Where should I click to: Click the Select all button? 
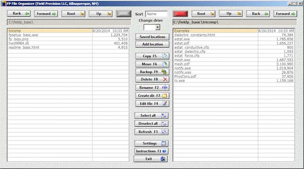pyautogui.click(x=151, y=115)
